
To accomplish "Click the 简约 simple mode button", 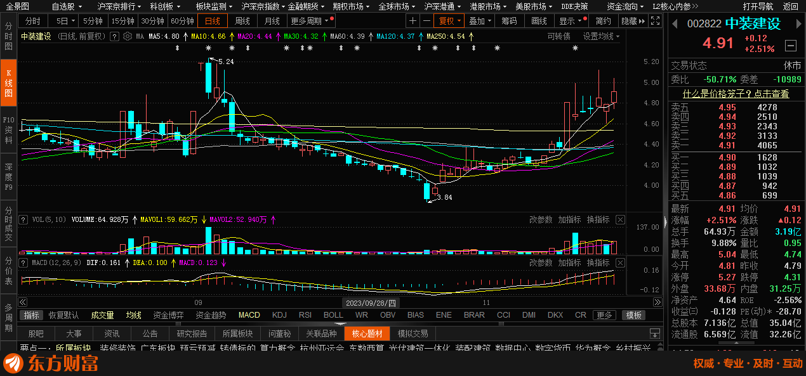I will tap(603, 21).
